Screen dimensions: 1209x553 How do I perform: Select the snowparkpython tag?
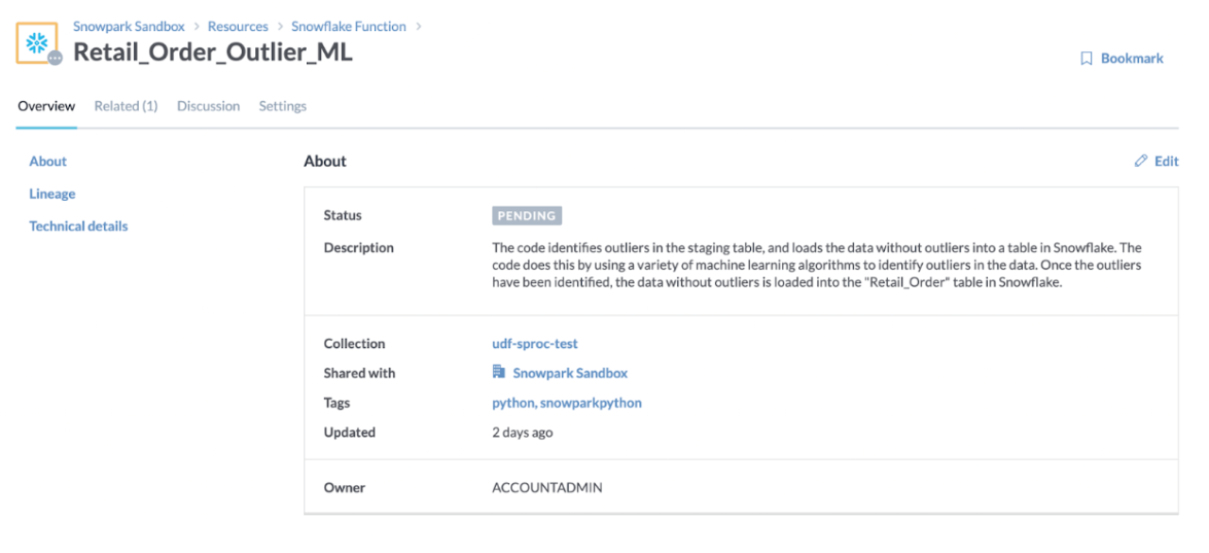[591, 403]
